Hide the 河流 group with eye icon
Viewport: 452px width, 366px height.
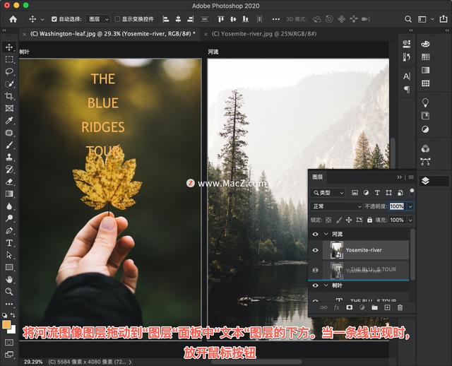click(315, 234)
